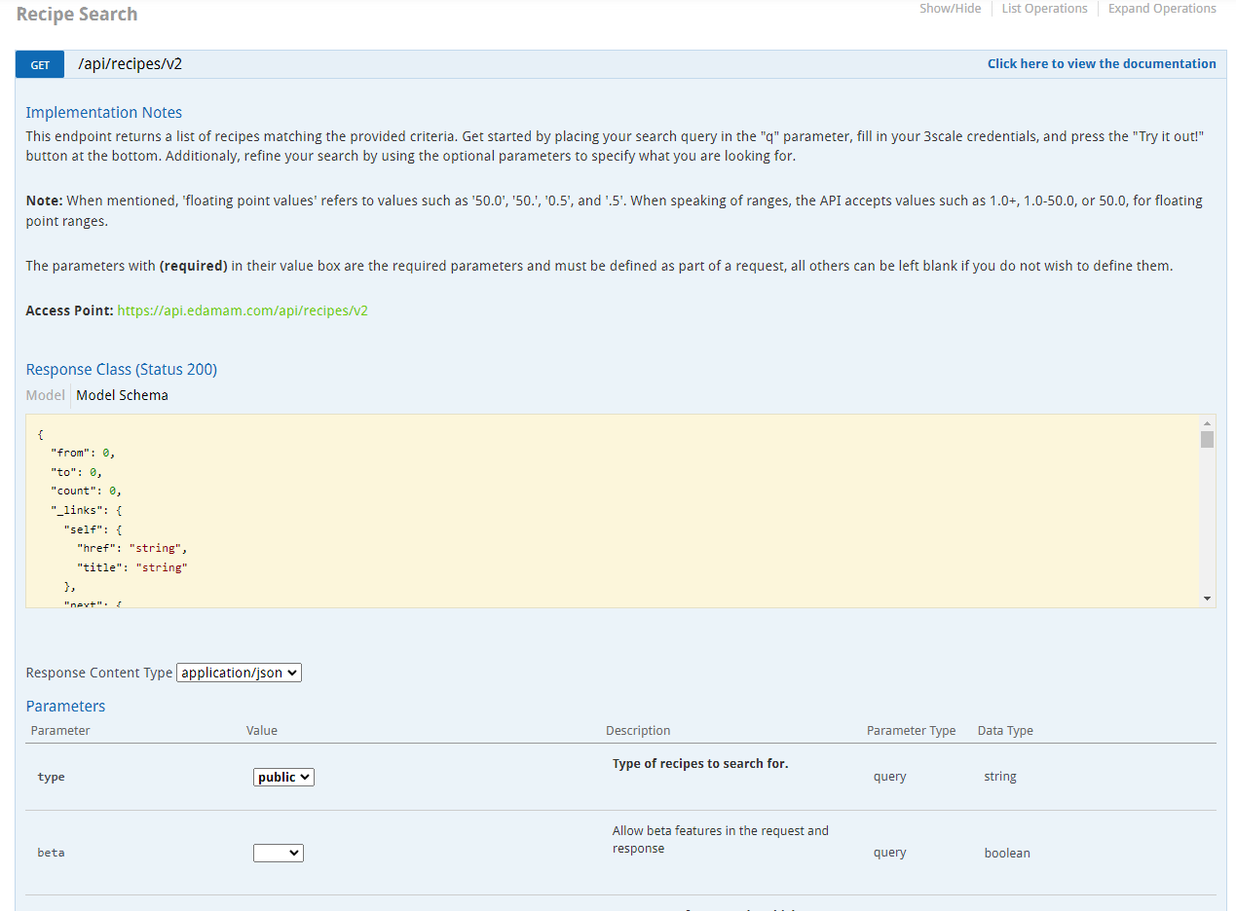Image resolution: width=1236 pixels, height=911 pixels.
Task: Click the 'string' data type cell in type row
Action: [1000, 777]
